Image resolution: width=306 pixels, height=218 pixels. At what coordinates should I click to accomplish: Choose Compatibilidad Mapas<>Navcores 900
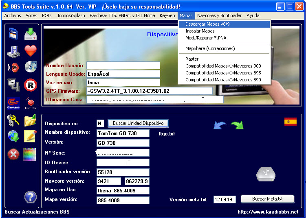224,66
